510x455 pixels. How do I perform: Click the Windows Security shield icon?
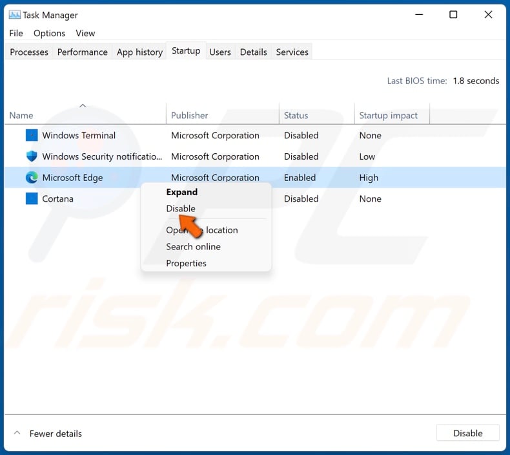click(x=32, y=156)
